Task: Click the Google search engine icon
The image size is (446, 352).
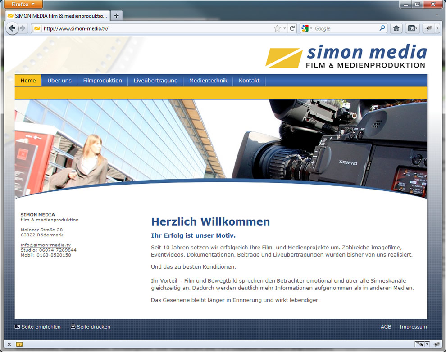Action: coord(305,28)
